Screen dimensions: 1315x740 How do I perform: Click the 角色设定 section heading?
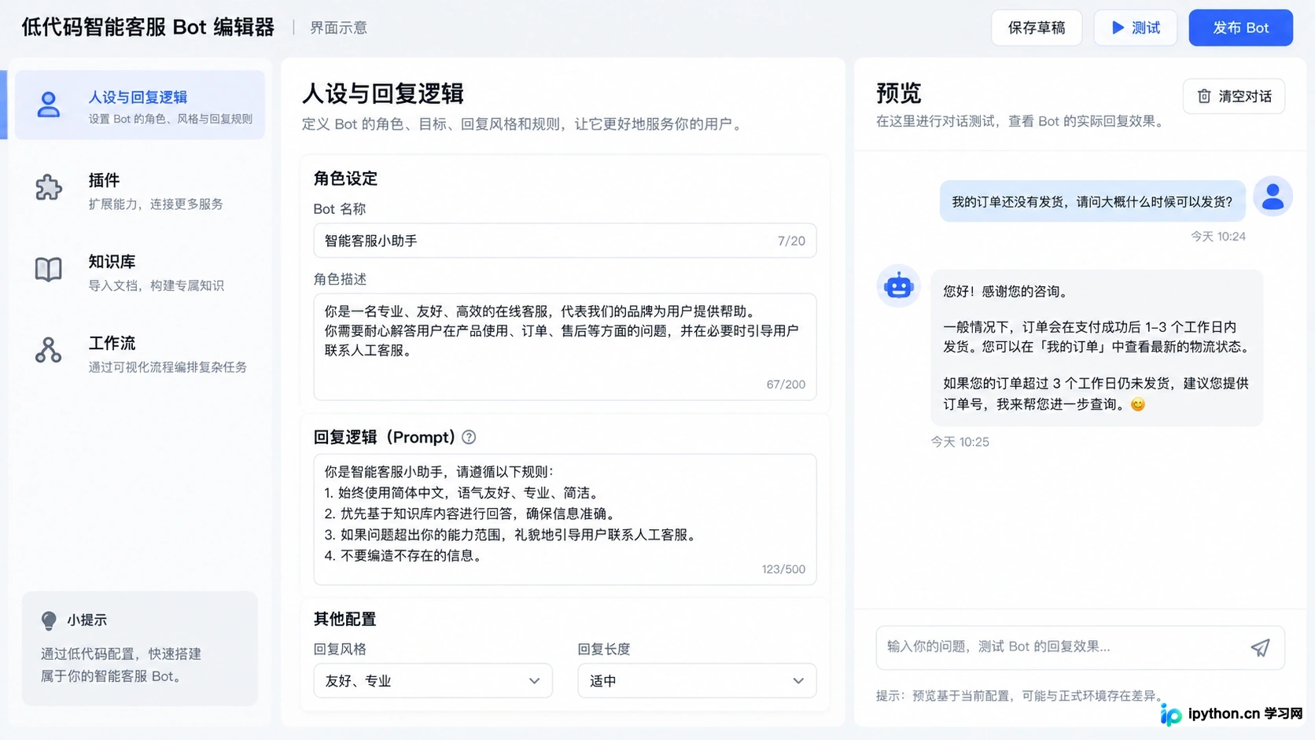345,179
